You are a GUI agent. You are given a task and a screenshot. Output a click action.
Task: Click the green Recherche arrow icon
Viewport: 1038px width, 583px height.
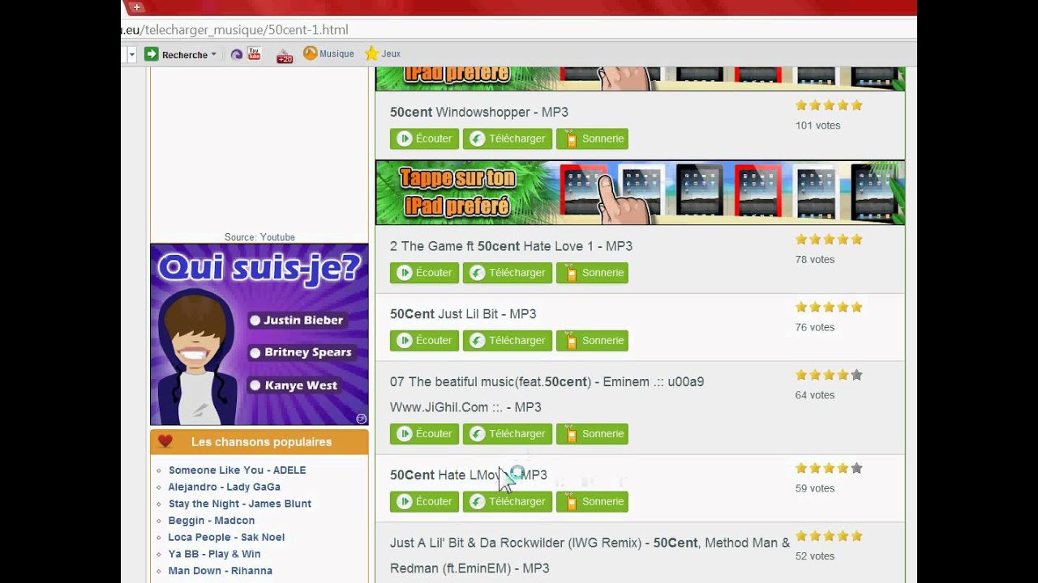152,54
